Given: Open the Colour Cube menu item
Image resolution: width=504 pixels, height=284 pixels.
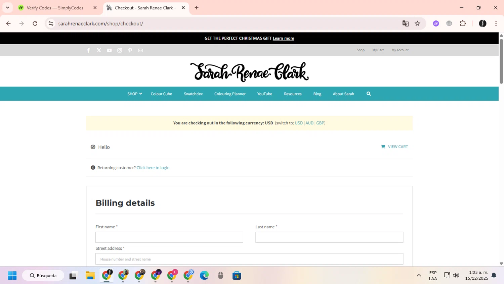Looking at the screenshot, I should pos(161,94).
